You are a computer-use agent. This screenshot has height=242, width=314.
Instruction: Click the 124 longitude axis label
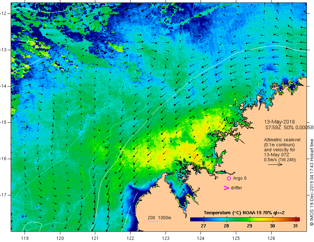(201, 238)
